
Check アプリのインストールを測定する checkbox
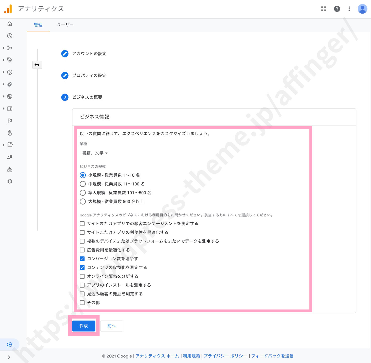pyautogui.click(x=82, y=285)
